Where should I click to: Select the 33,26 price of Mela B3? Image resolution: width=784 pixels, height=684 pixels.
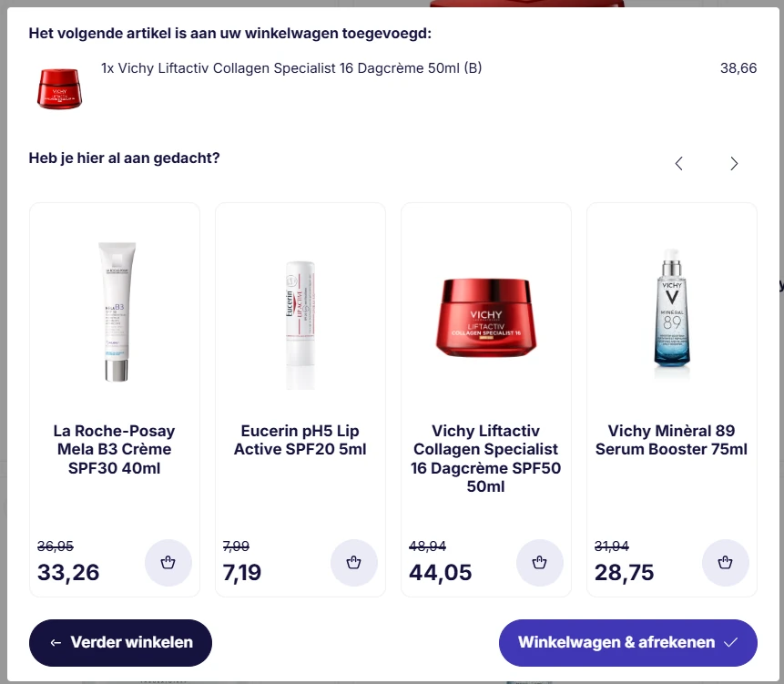coord(68,573)
